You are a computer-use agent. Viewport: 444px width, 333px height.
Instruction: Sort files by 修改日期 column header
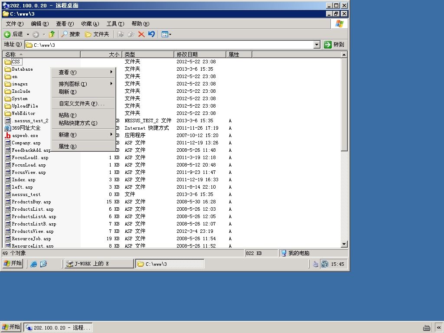pyautogui.click(x=200, y=54)
